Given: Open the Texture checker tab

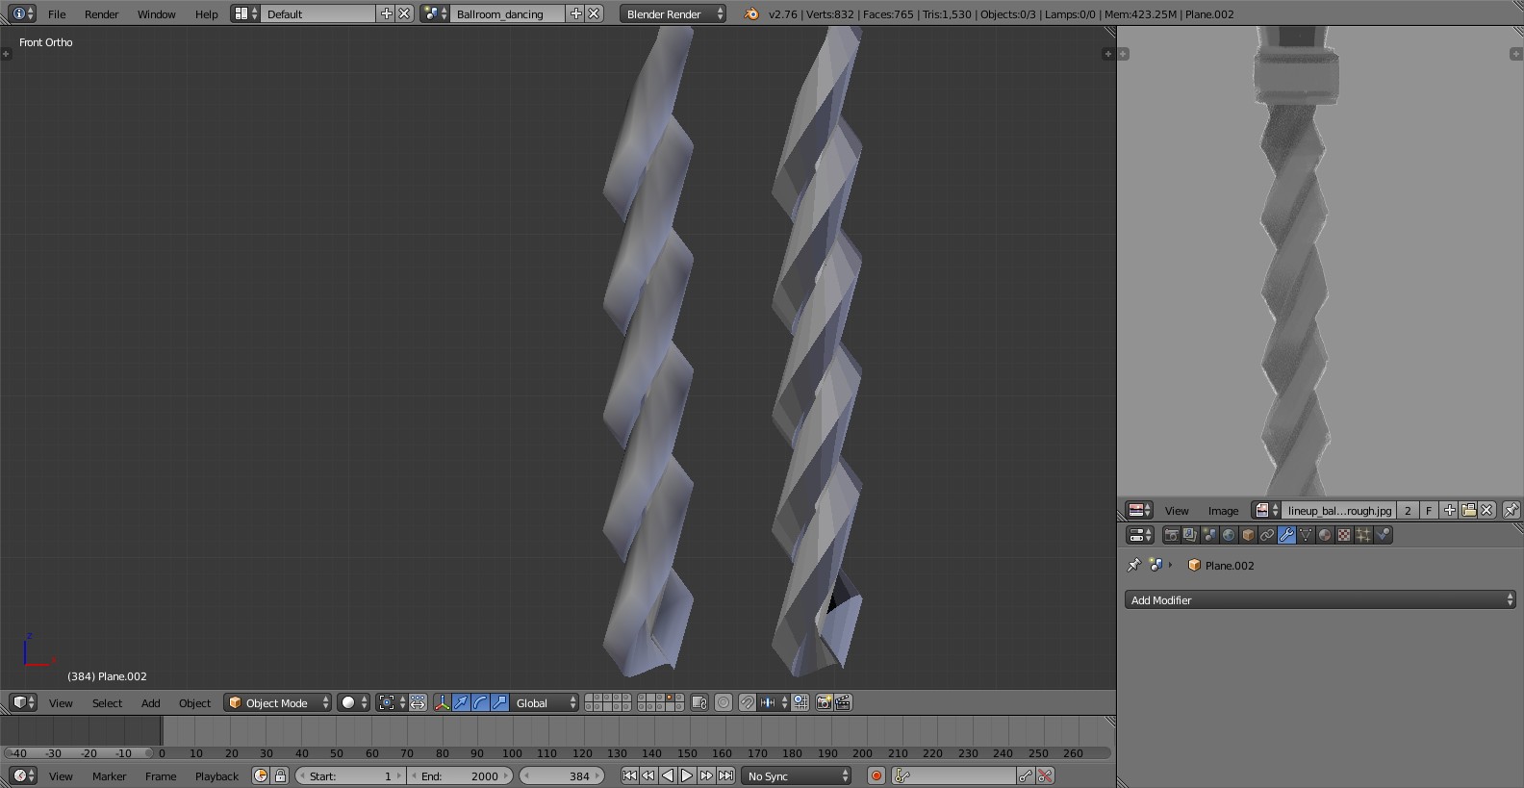Looking at the screenshot, I should 1344,535.
